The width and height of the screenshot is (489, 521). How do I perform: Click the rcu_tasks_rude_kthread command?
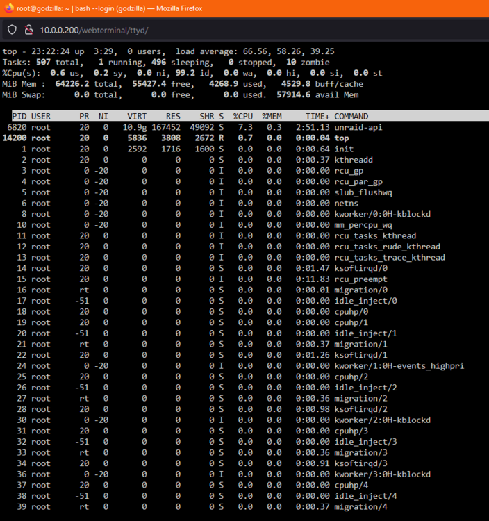coord(387,247)
